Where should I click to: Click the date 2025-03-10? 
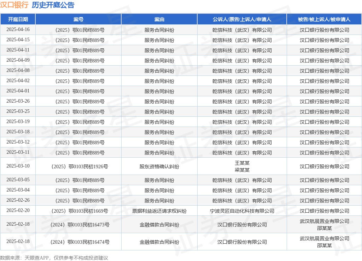click(18, 166)
